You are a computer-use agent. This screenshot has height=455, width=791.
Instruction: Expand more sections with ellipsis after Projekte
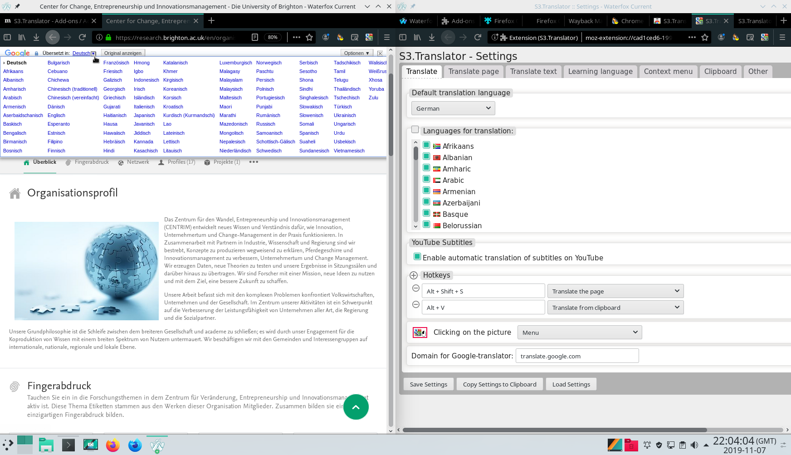pos(254,162)
